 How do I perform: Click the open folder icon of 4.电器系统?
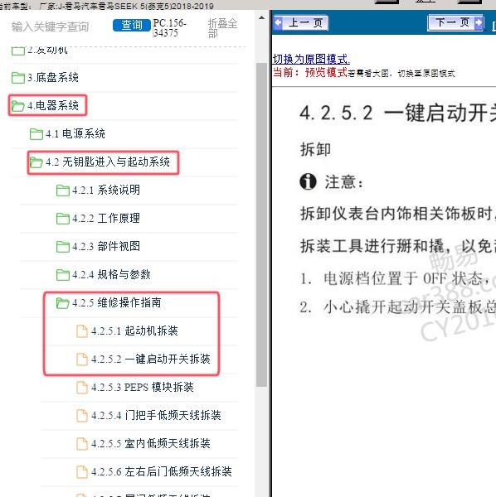click(17, 106)
